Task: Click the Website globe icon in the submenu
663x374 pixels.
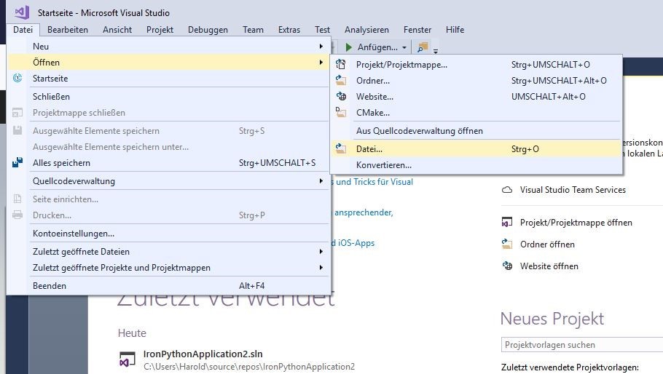Action: click(x=341, y=97)
